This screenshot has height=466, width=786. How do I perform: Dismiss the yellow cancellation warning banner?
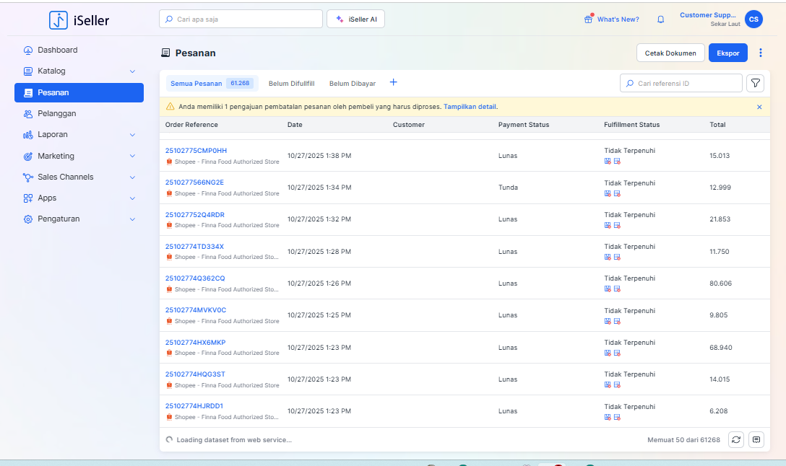tap(759, 107)
